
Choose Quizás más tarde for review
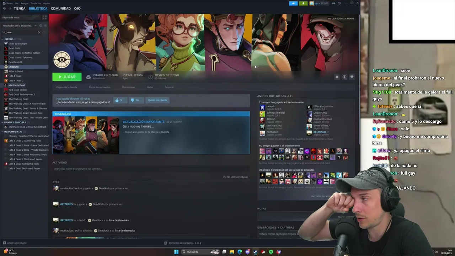pos(157,100)
